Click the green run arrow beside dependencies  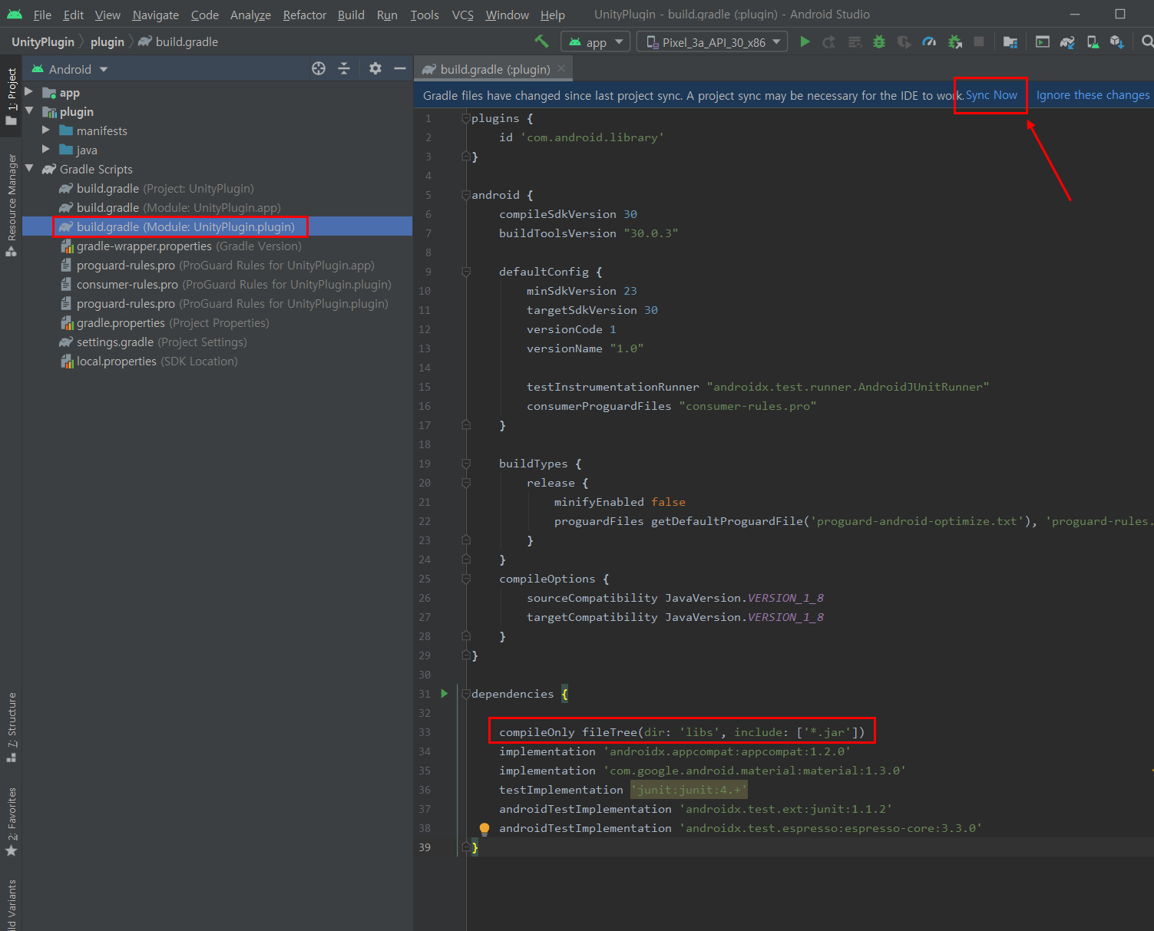point(444,693)
